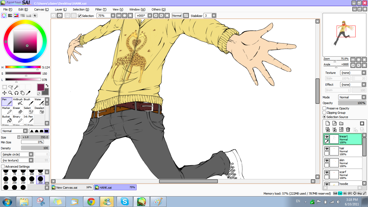
Task: Select the Magic Wand tool
Action: 17,87
